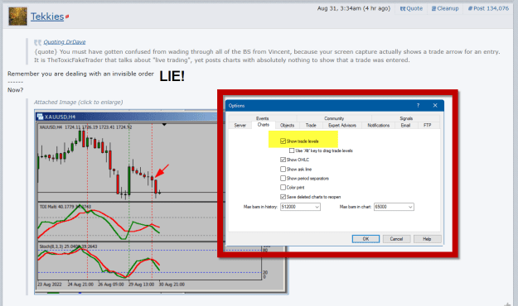This screenshot has width=518, height=306.
Task: Open the Notifications tab
Action: tap(379, 126)
